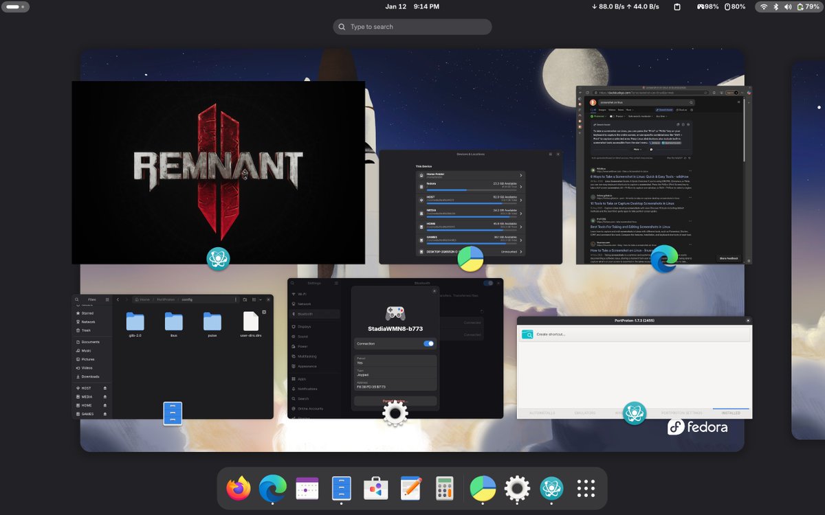Go back in the Files window
825x515 pixels.
tap(118, 299)
